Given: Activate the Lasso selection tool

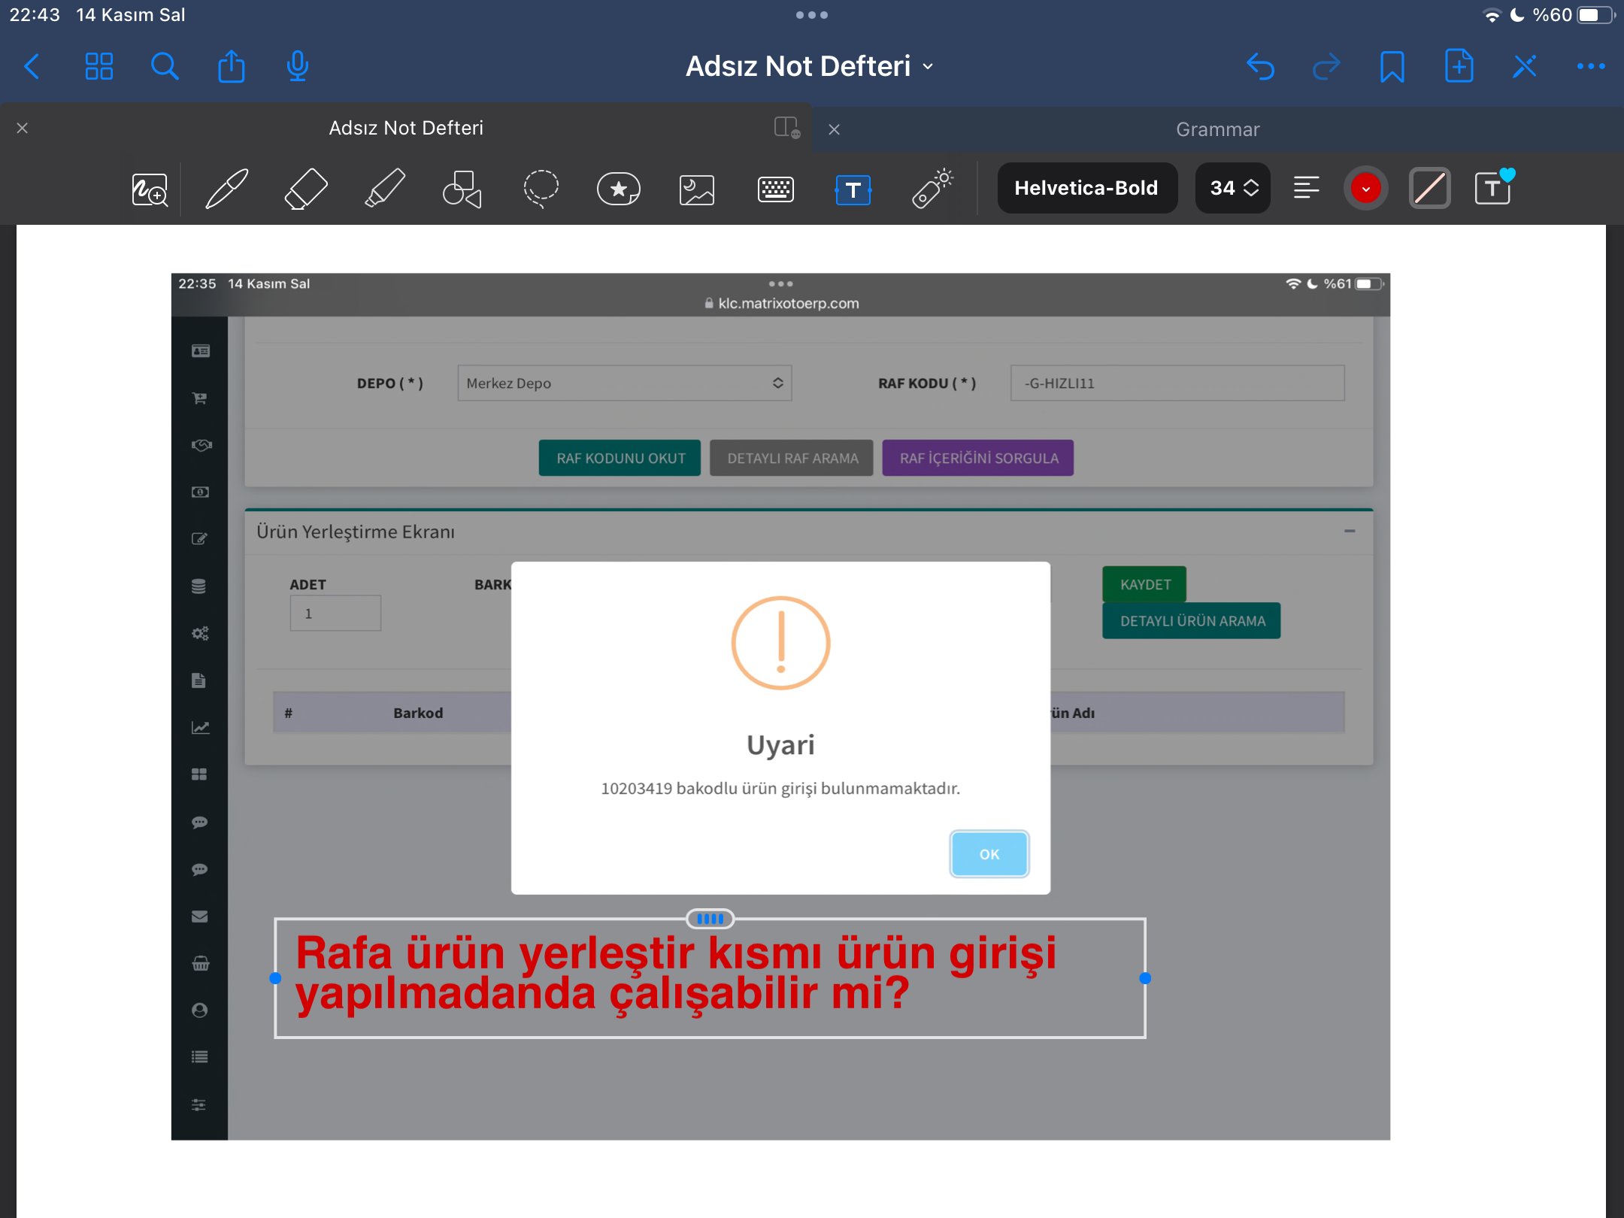Looking at the screenshot, I should (541, 188).
